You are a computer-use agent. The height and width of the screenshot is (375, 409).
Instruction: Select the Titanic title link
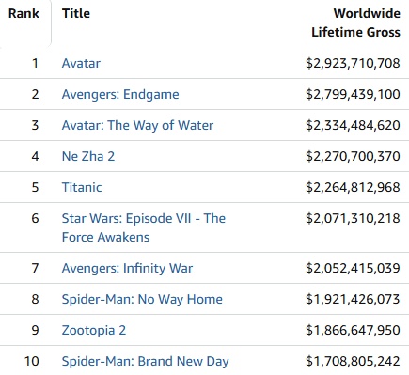(x=82, y=187)
